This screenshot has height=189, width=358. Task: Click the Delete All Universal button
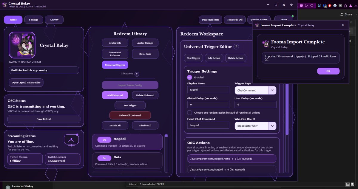coord(130,115)
